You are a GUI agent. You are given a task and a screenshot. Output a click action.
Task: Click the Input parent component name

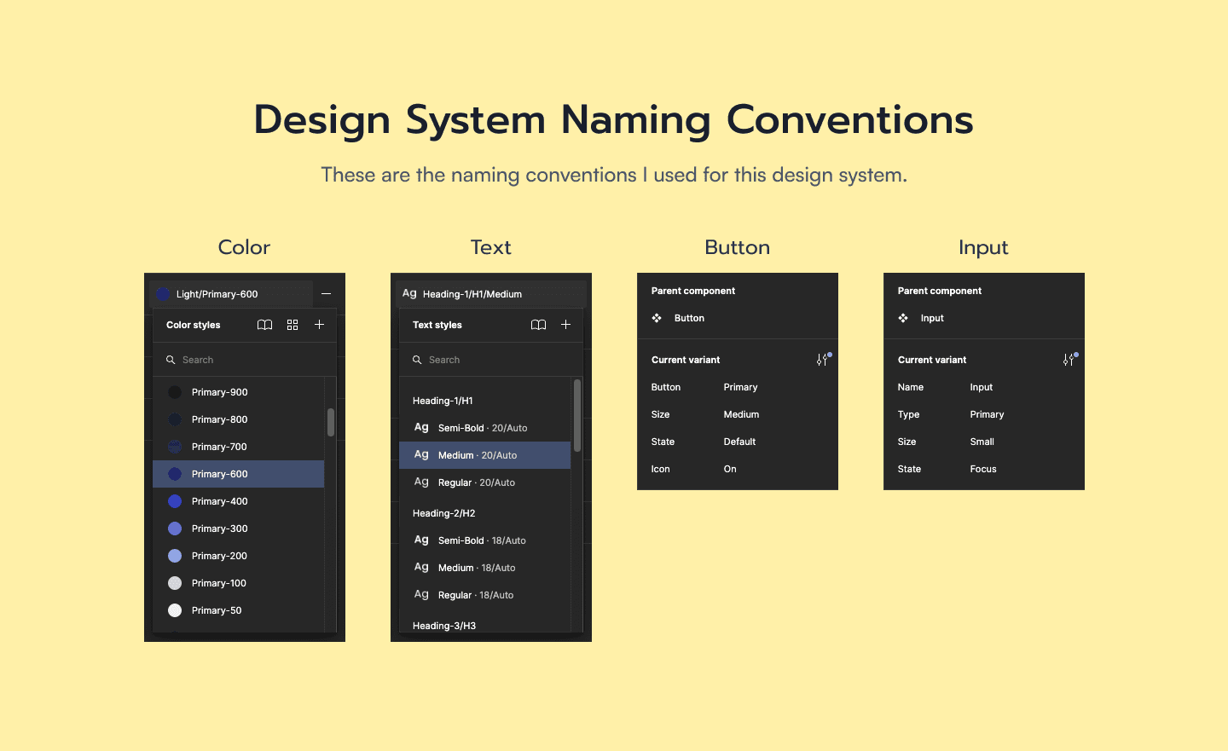(x=932, y=318)
